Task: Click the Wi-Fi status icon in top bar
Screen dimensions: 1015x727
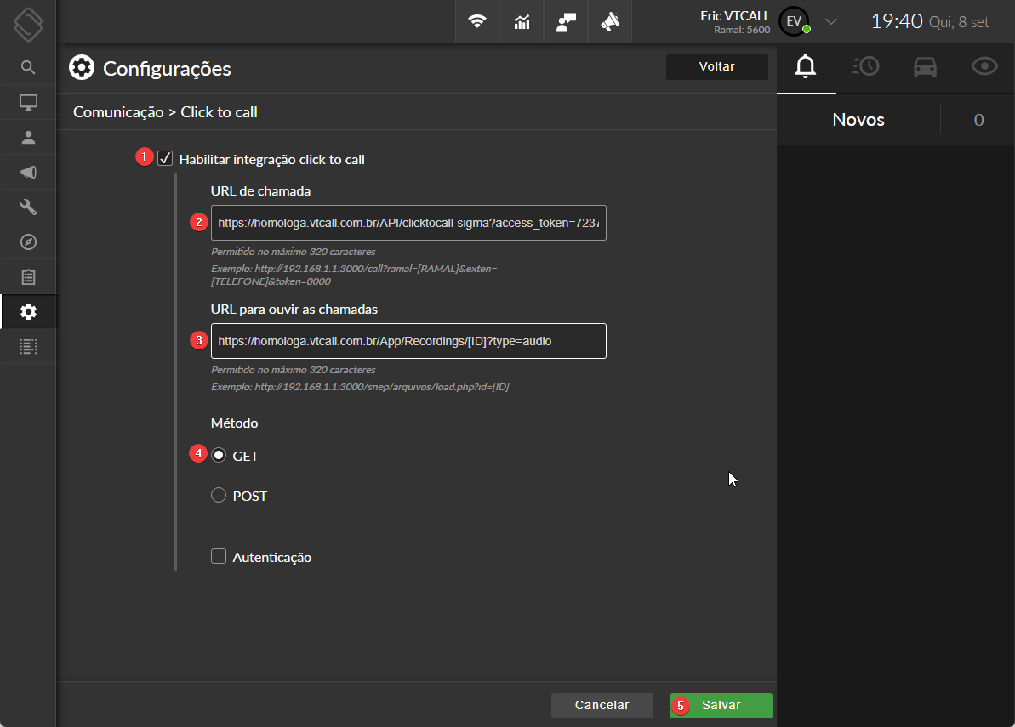Action: pos(477,22)
